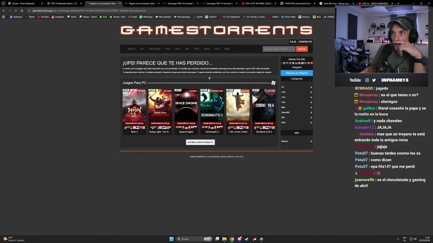Expand the NDS category in sidebar

[x=297, y=123]
